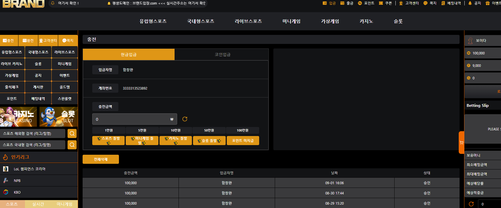The height and width of the screenshot is (208, 501).
Task: Open 쿠폰 in the top header
Action: 385,3
